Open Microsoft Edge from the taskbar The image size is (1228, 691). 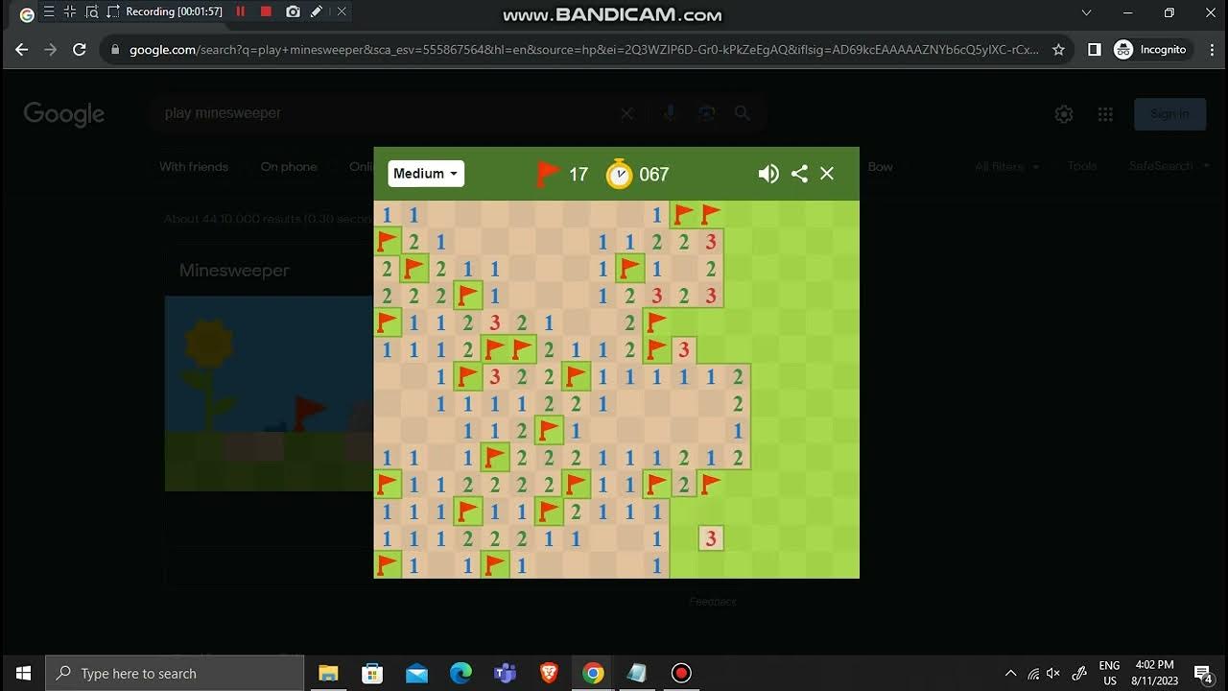(460, 673)
